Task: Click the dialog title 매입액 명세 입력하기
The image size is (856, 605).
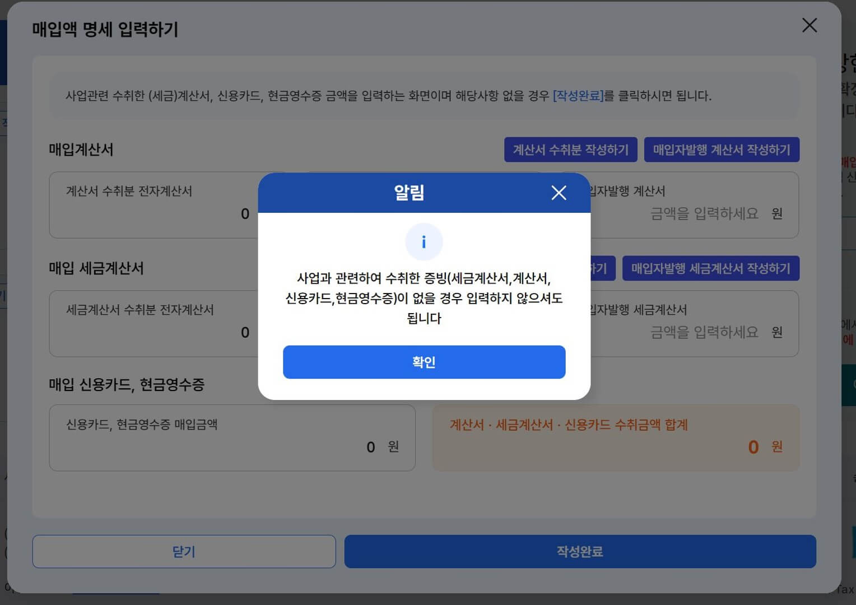Action: pos(105,30)
